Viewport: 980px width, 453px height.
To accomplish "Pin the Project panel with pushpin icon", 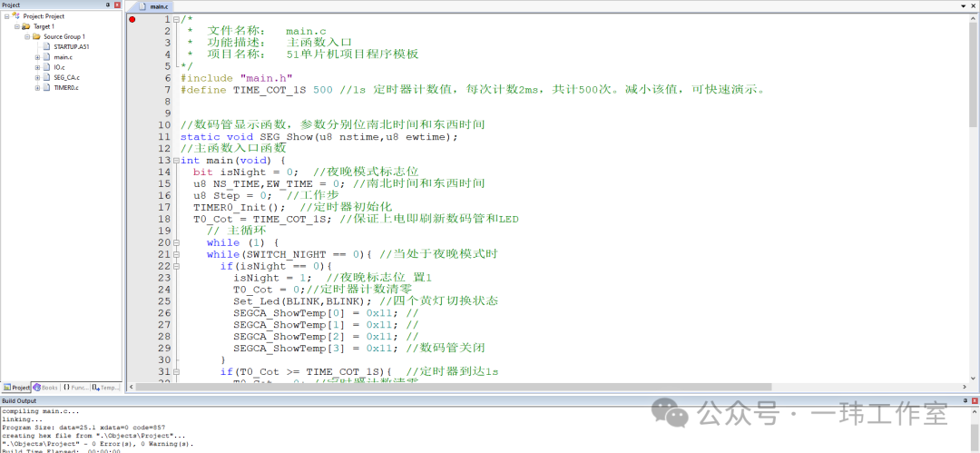I will click(x=107, y=5).
